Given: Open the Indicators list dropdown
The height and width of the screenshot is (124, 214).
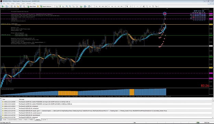Looking at the screenshot, I should point(81,6).
